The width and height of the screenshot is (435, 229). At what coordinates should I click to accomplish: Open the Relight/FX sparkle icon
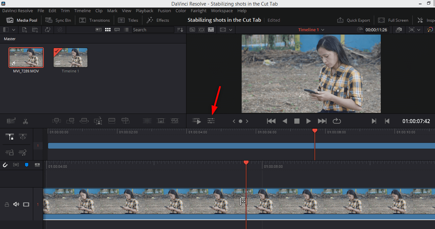coord(430,30)
